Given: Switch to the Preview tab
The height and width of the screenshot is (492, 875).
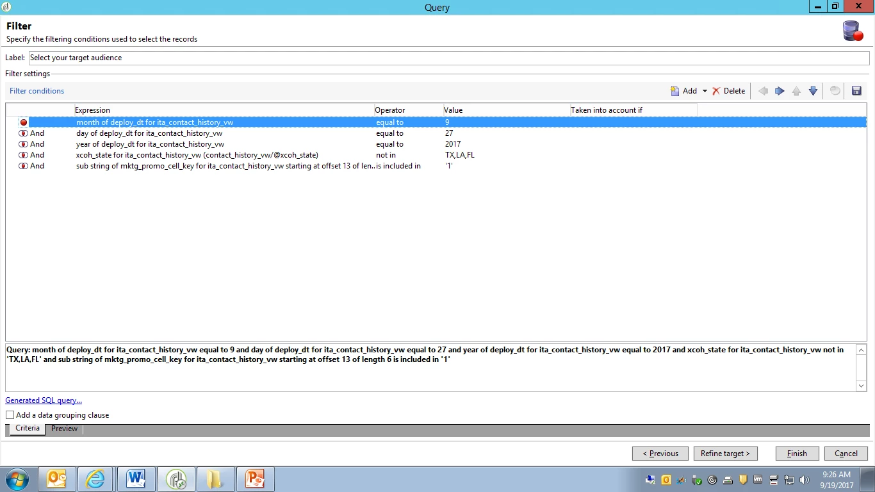Looking at the screenshot, I should pos(64,429).
